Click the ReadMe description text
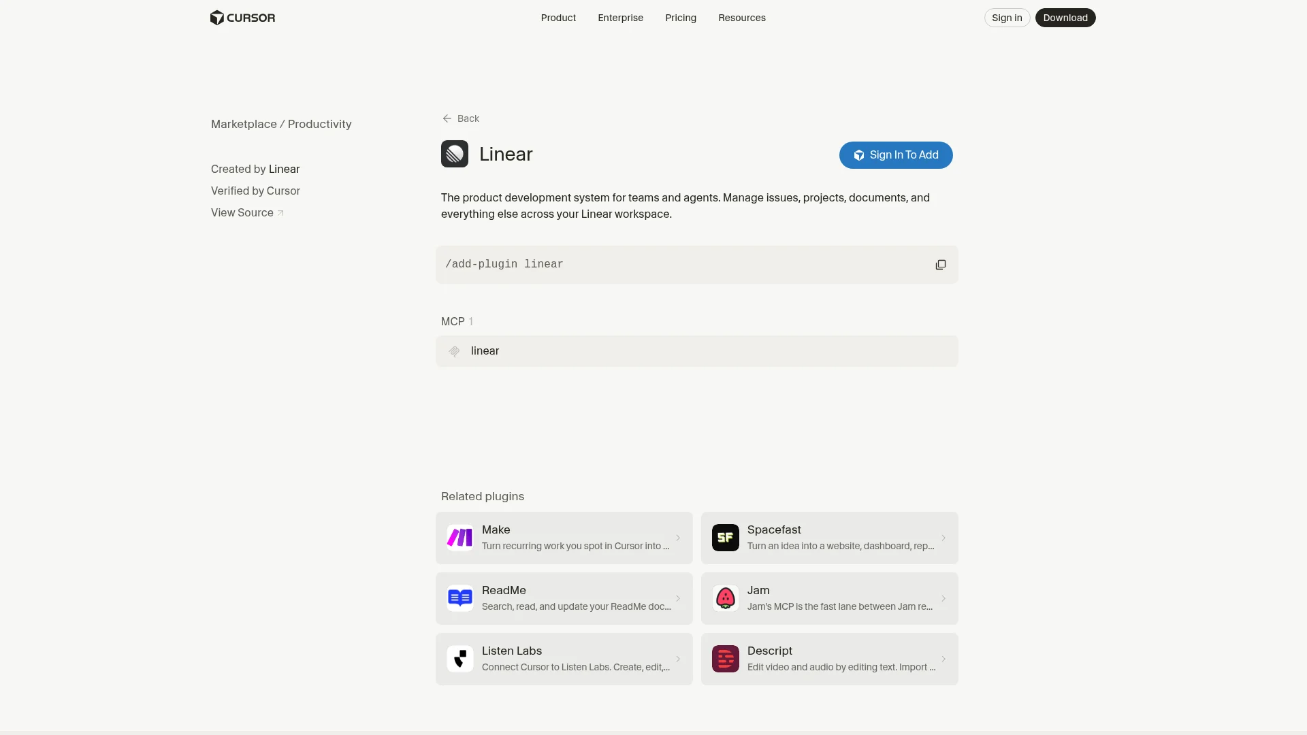The width and height of the screenshot is (1307, 735). pos(577,606)
